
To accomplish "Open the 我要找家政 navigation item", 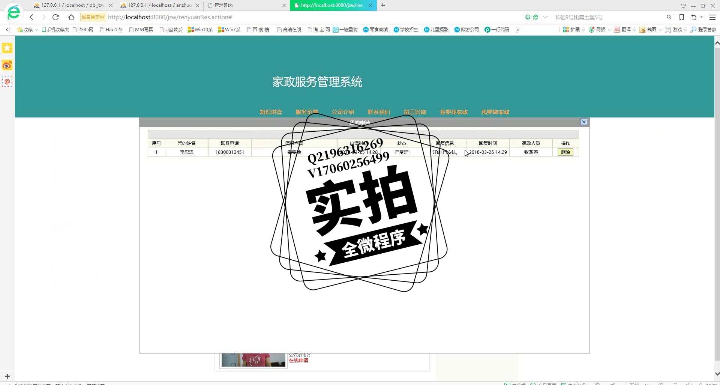I will pyautogui.click(x=454, y=112).
